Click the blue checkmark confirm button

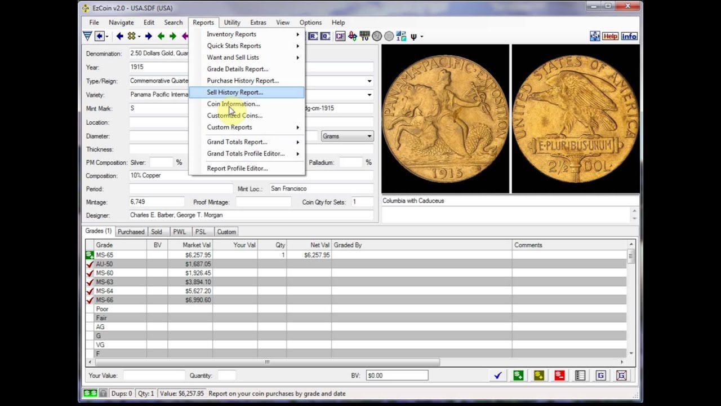(x=498, y=376)
